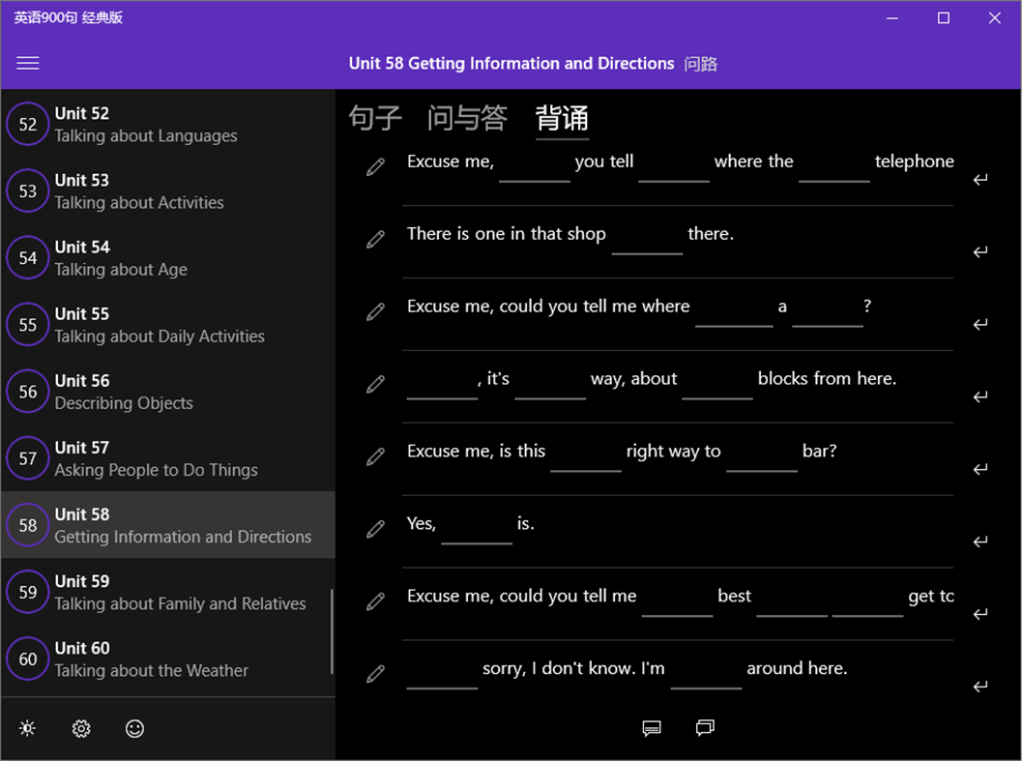This screenshot has height=761, width=1022.
Task: Select the double speech-bubble icon at the bottom
Action: point(704,728)
